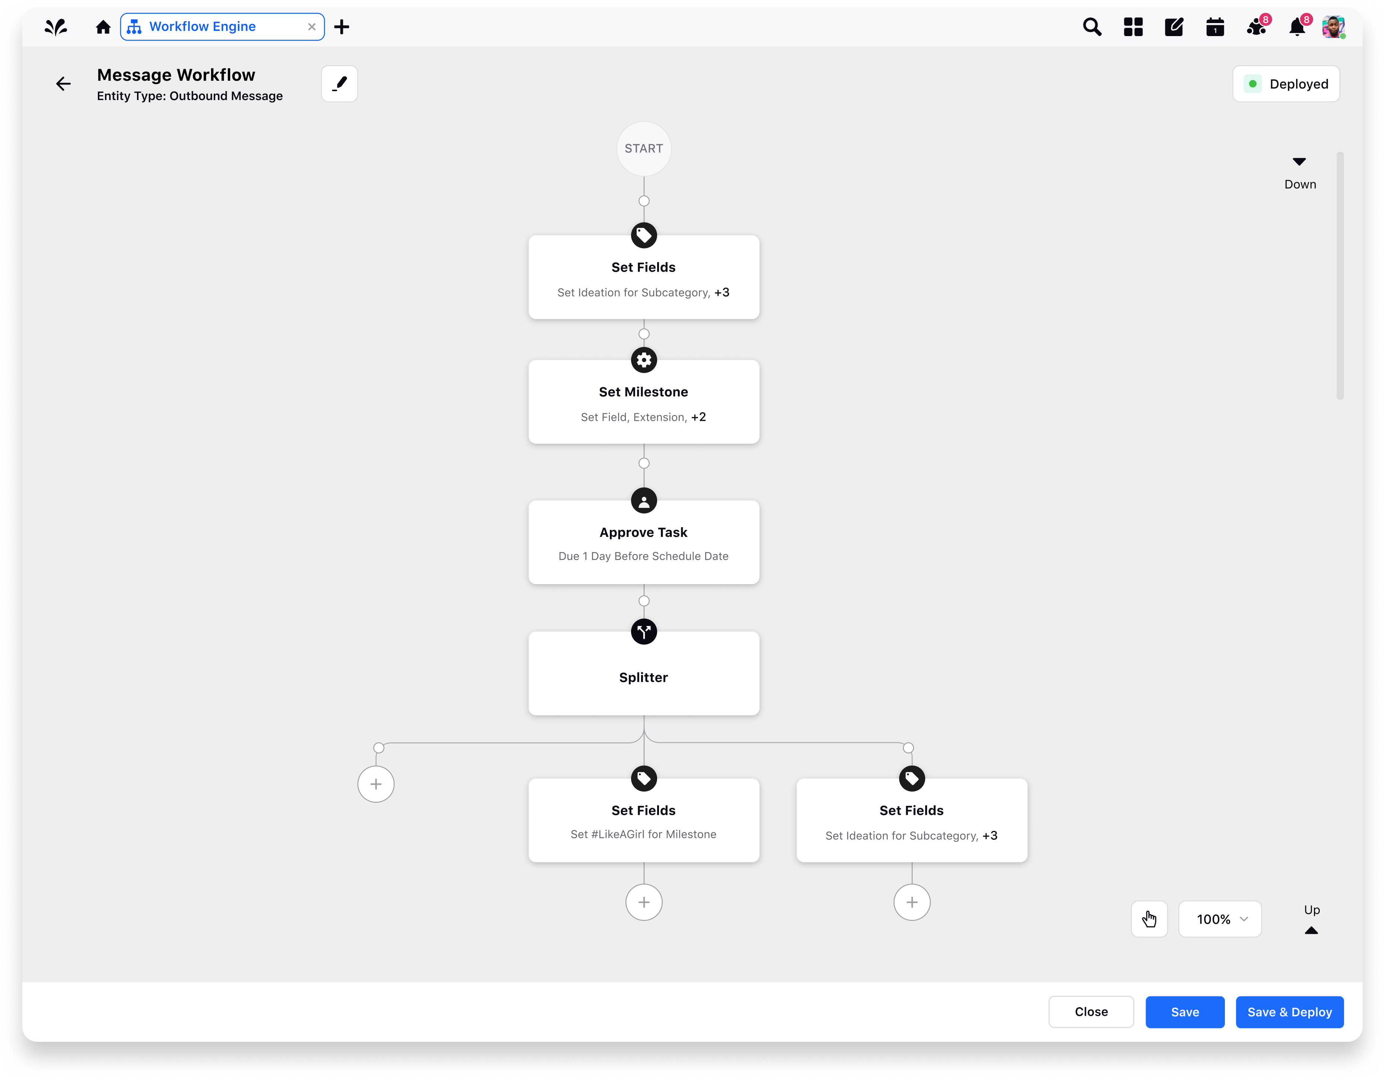Add a step on left Splitter branch

376,784
